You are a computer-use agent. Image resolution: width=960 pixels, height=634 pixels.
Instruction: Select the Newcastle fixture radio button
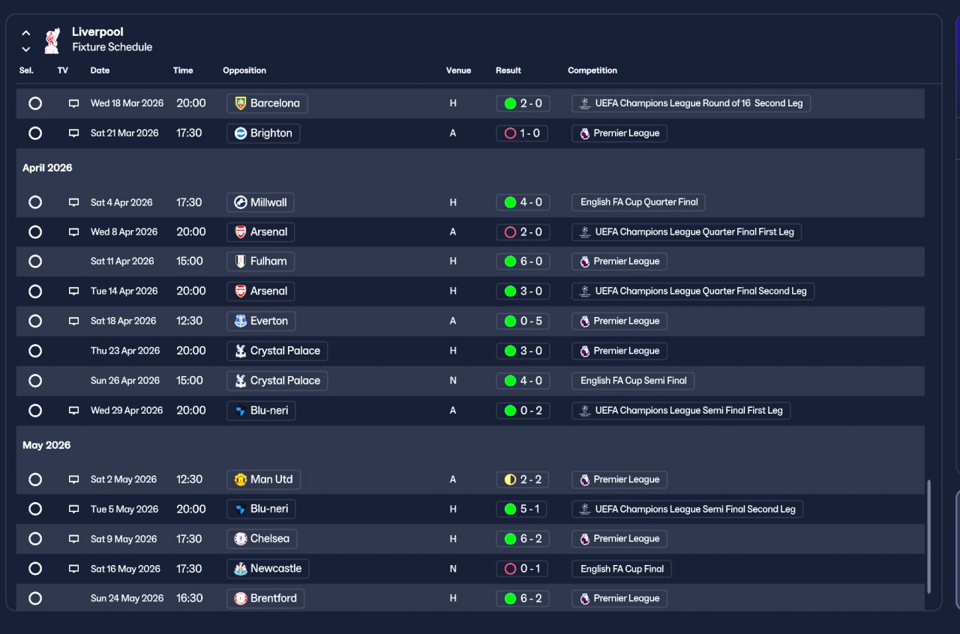click(35, 569)
